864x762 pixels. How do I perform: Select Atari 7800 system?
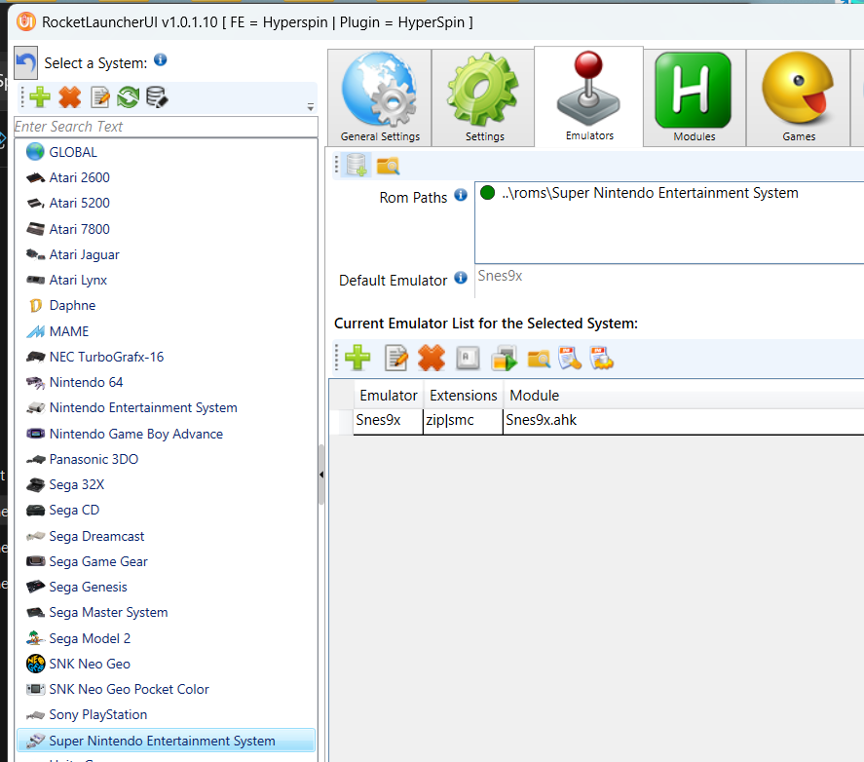pos(166,229)
